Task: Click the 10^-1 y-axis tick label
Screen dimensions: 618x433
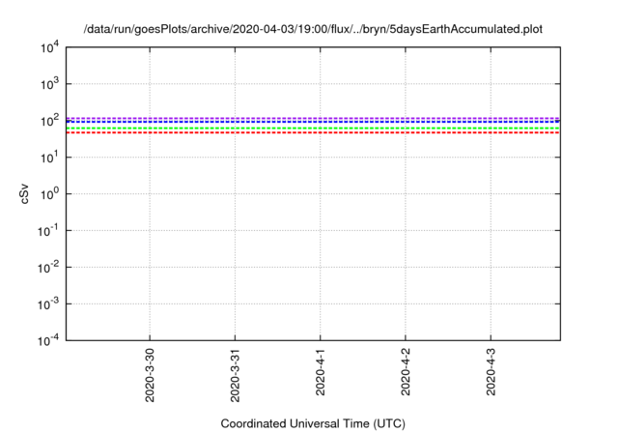Action: [x=48, y=231]
